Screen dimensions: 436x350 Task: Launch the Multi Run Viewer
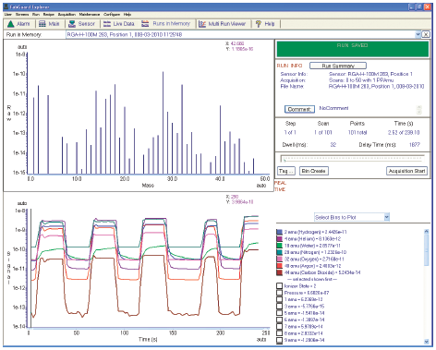(x=223, y=24)
